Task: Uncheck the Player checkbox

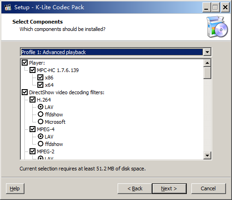Action: (x=24, y=63)
